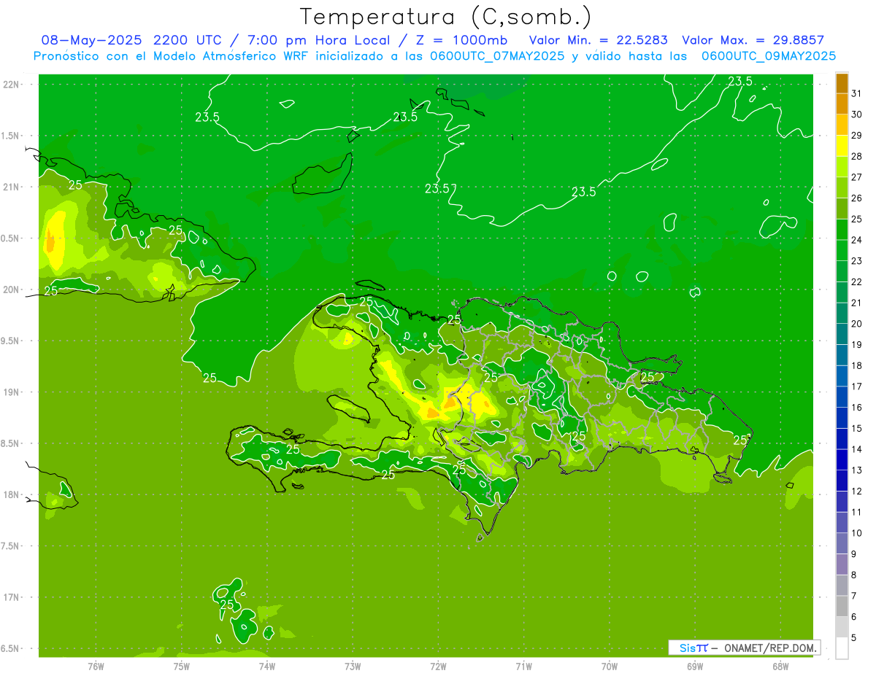Click the legend value "28"
The width and height of the screenshot is (876, 676).
tap(857, 156)
